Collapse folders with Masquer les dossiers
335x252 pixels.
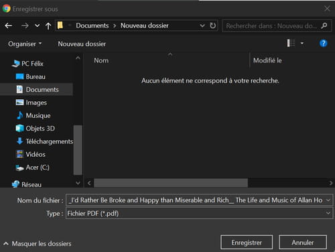[x=38, y=243]
